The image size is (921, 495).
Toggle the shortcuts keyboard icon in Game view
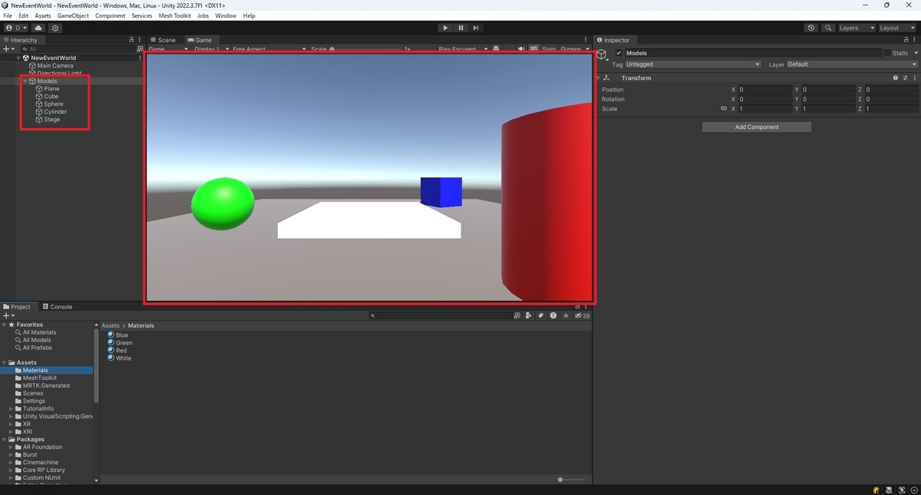(533, 48)
